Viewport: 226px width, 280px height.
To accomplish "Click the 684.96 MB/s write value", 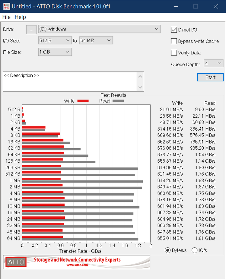I will pos(170,219).
